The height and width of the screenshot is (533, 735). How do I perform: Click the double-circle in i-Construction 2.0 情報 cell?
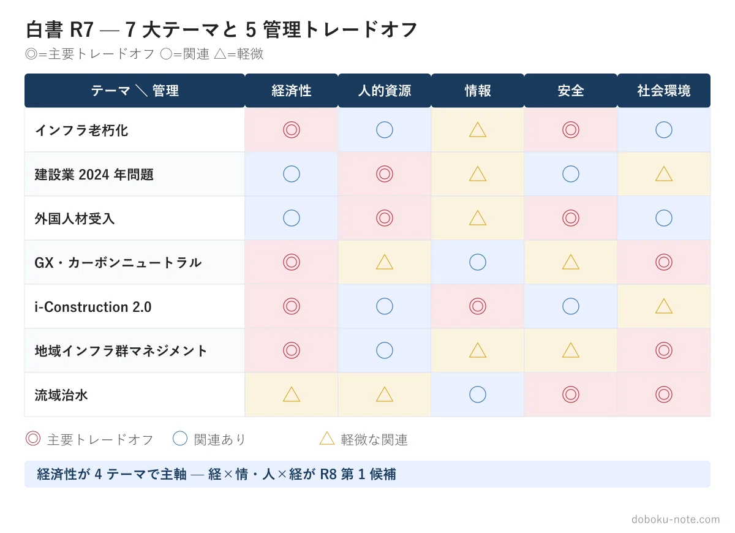478,306
